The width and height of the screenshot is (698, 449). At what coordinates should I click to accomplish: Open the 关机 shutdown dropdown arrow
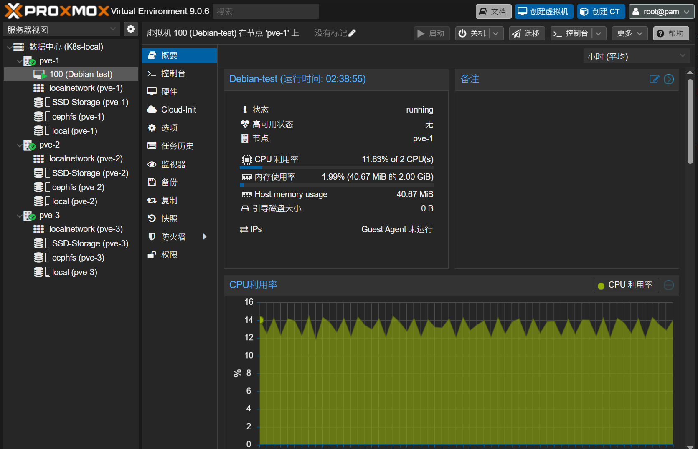[x=496, y=33]
